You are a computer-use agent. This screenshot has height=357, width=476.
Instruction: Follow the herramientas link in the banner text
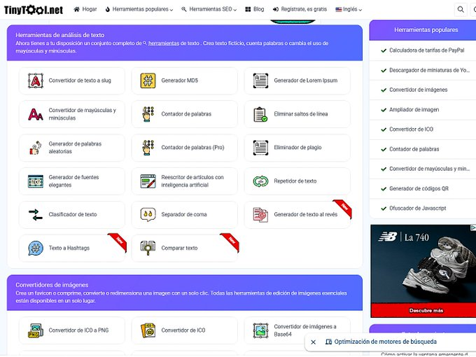164,43
